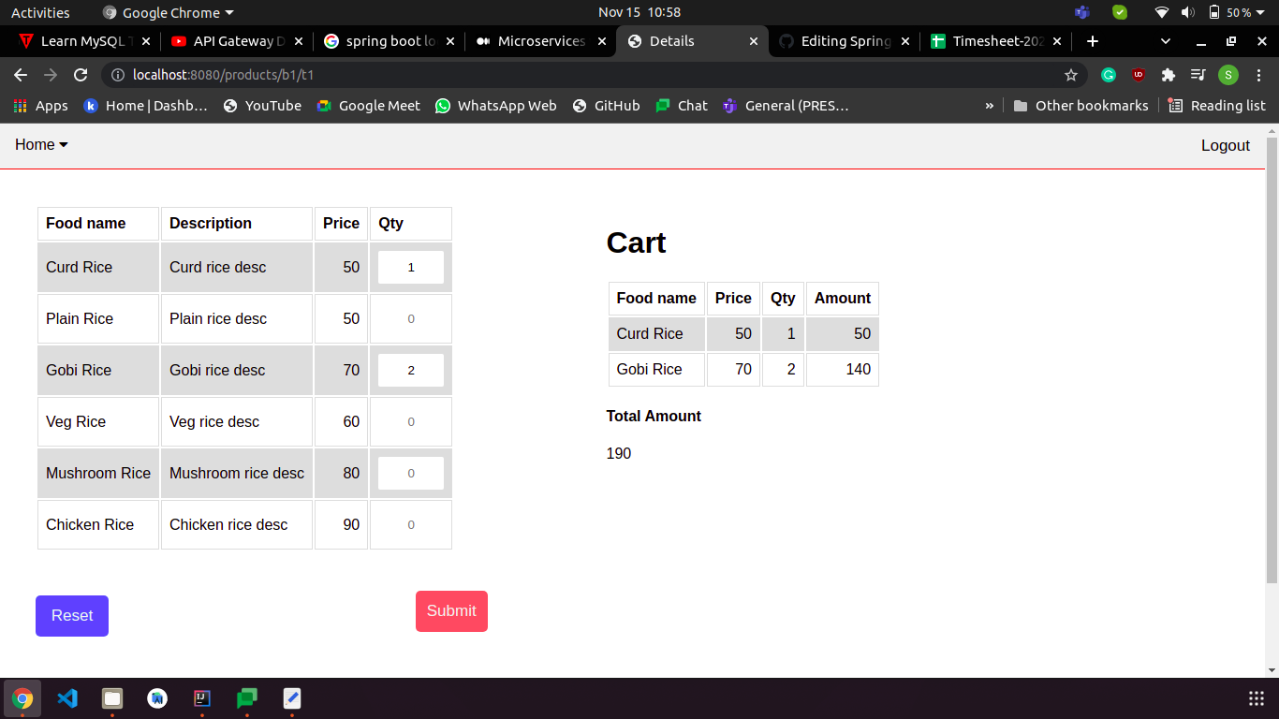Open the Google Chrome app menu in top bar
The width and height of the screenshot is (1279, 719).
[168, 12]
